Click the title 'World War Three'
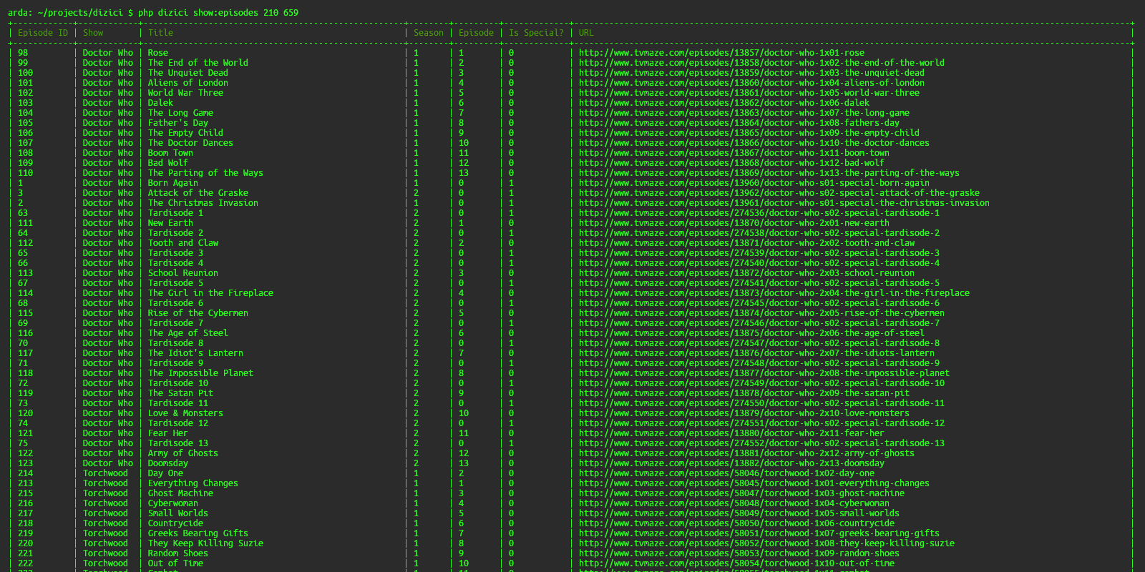This screenshot has height=572, width=1145. click(x=185, y=93)
